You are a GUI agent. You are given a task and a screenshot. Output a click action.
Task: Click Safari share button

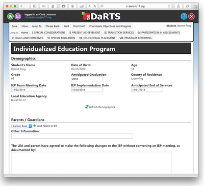click(178, 6)
